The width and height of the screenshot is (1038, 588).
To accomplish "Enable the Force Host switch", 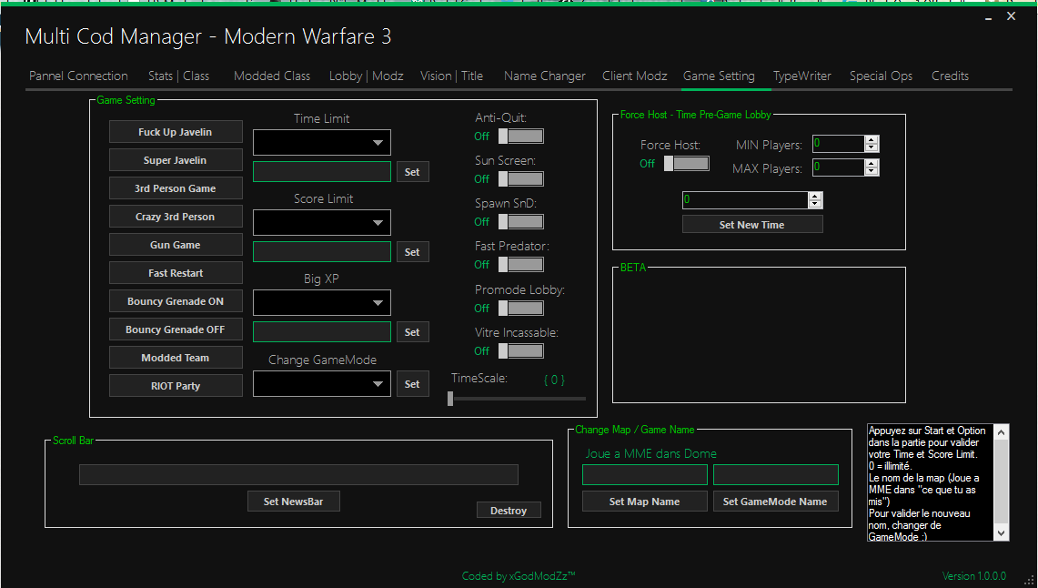I will coord(687,164).
